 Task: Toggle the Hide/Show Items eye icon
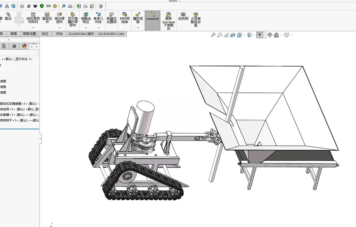click(260, 35)
